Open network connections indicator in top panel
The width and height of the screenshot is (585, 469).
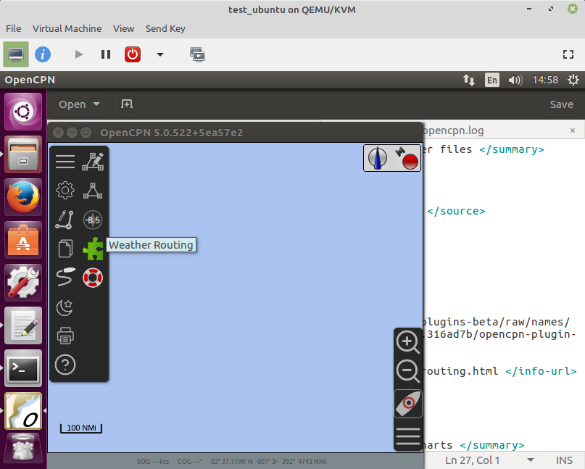(468, 80)
